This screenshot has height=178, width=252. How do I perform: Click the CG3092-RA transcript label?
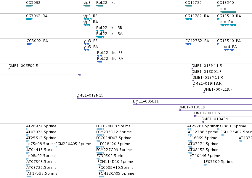(x=37, y=16)
